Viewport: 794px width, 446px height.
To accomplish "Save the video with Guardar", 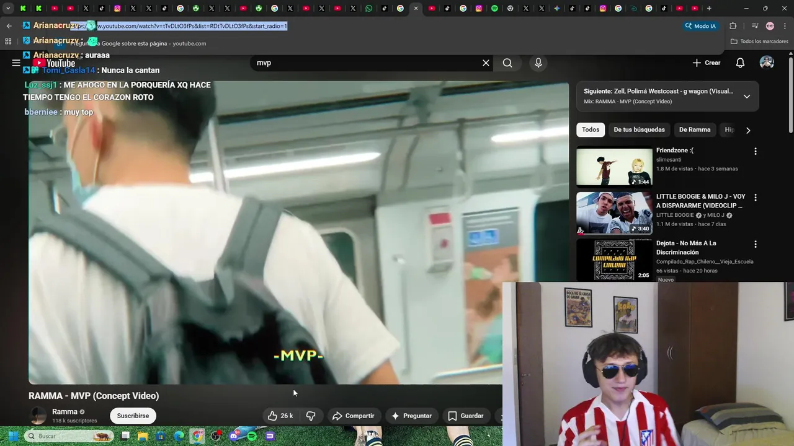I will [x=465, y=416].
